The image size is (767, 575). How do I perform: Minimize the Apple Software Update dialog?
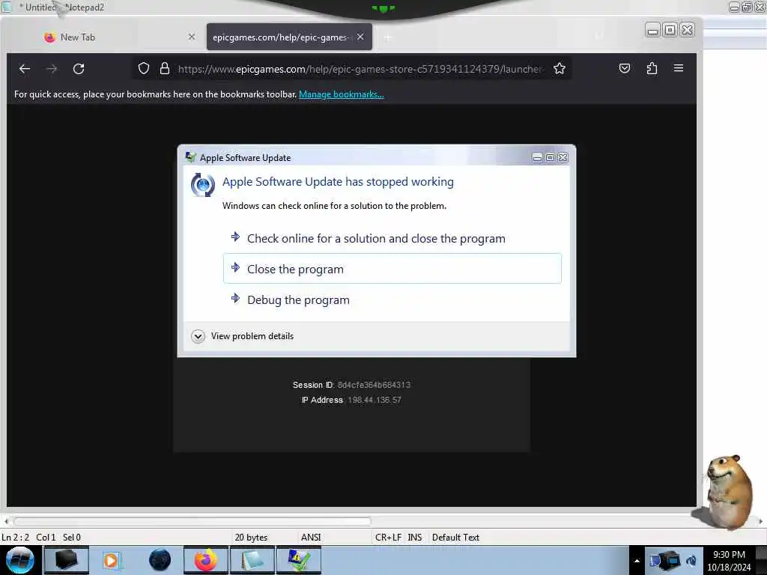[x=537, y=157]
